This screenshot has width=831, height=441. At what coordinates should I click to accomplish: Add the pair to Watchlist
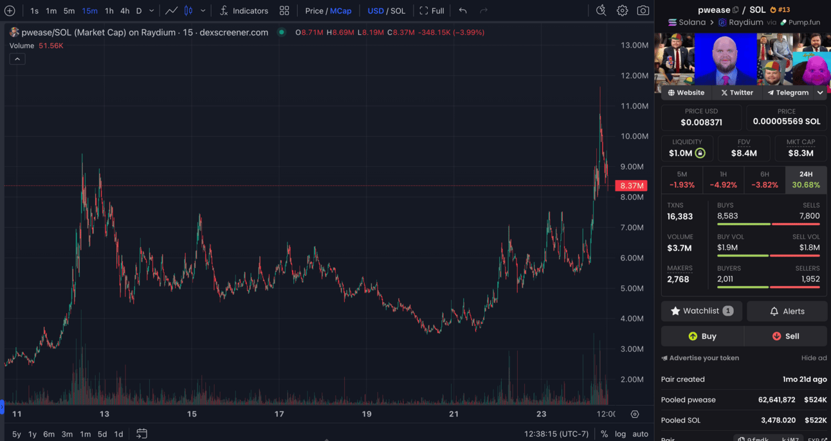pyautogui.click(x=702, y=311)
